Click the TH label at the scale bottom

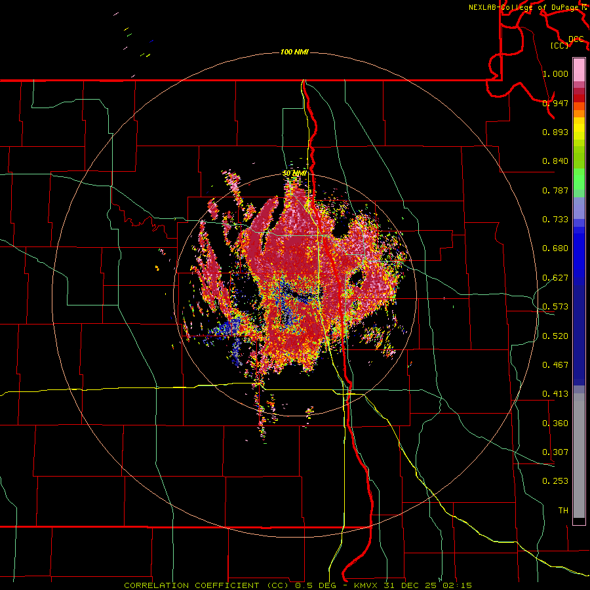click(x=563, y=511)
